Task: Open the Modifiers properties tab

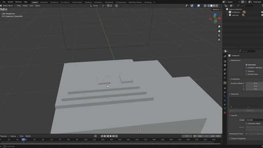Action: coord(225,92)
